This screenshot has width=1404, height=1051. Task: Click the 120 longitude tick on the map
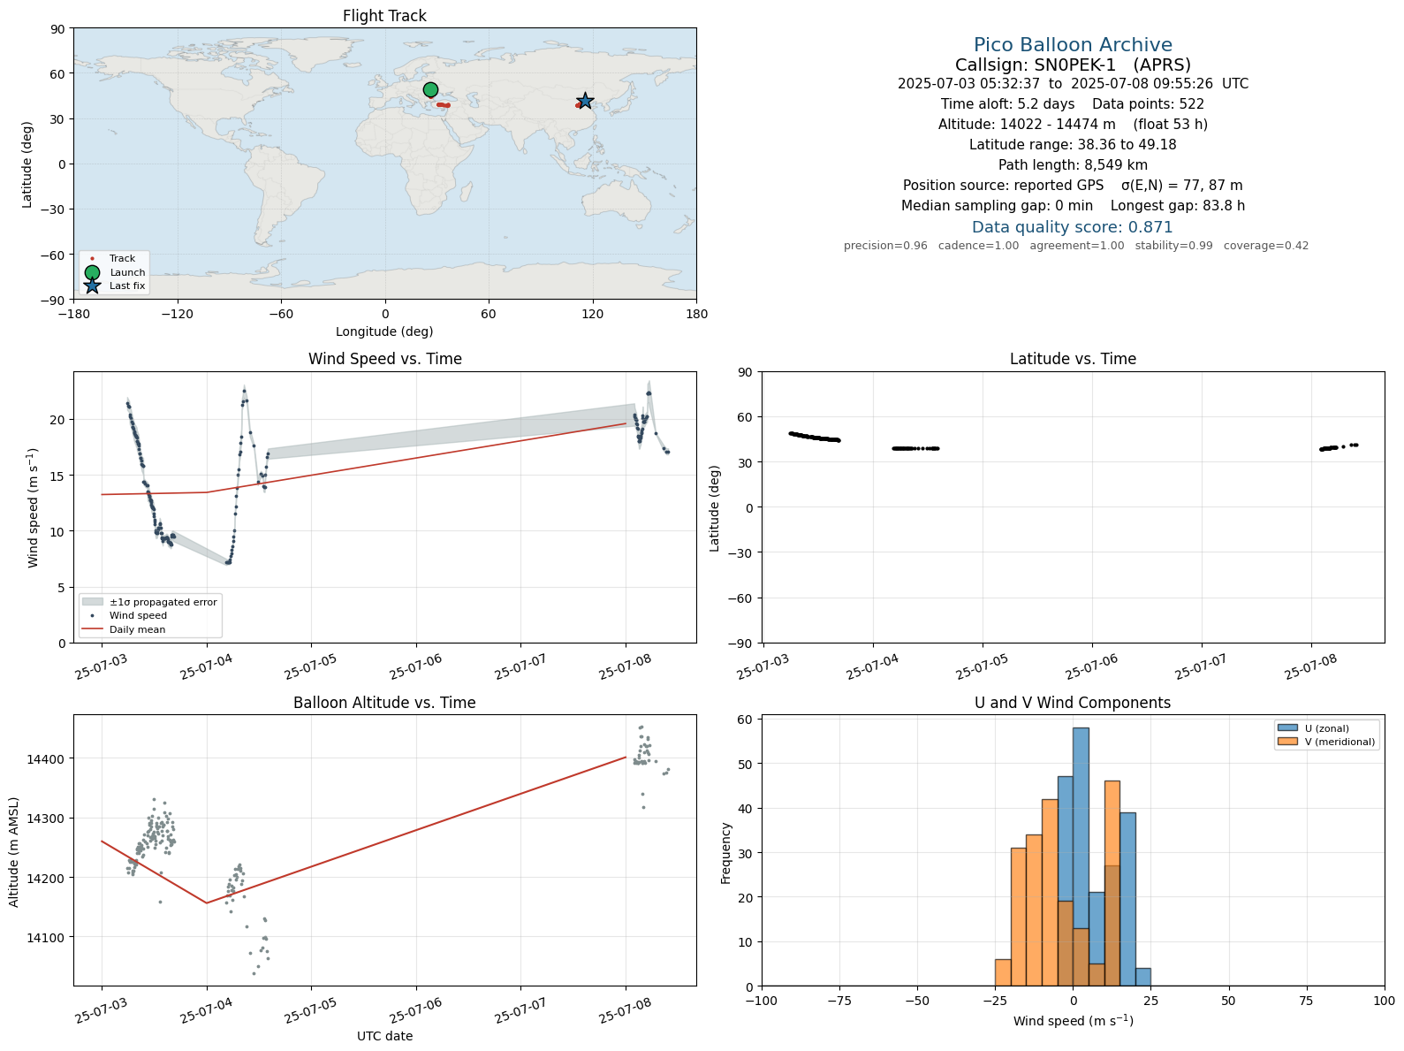(x=592, y=314)
